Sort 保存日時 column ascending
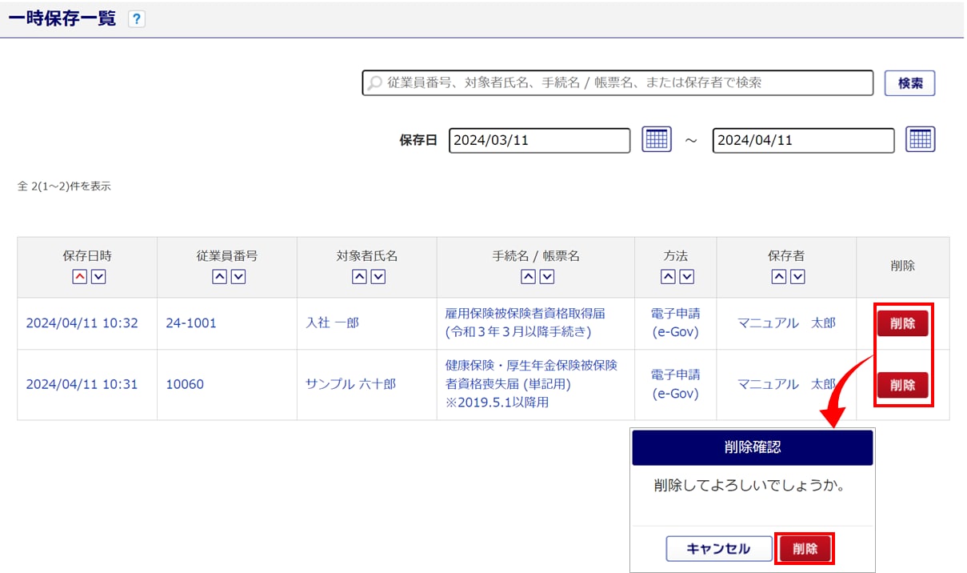Viewport: 967px width, 573px height. click(79, 277)
